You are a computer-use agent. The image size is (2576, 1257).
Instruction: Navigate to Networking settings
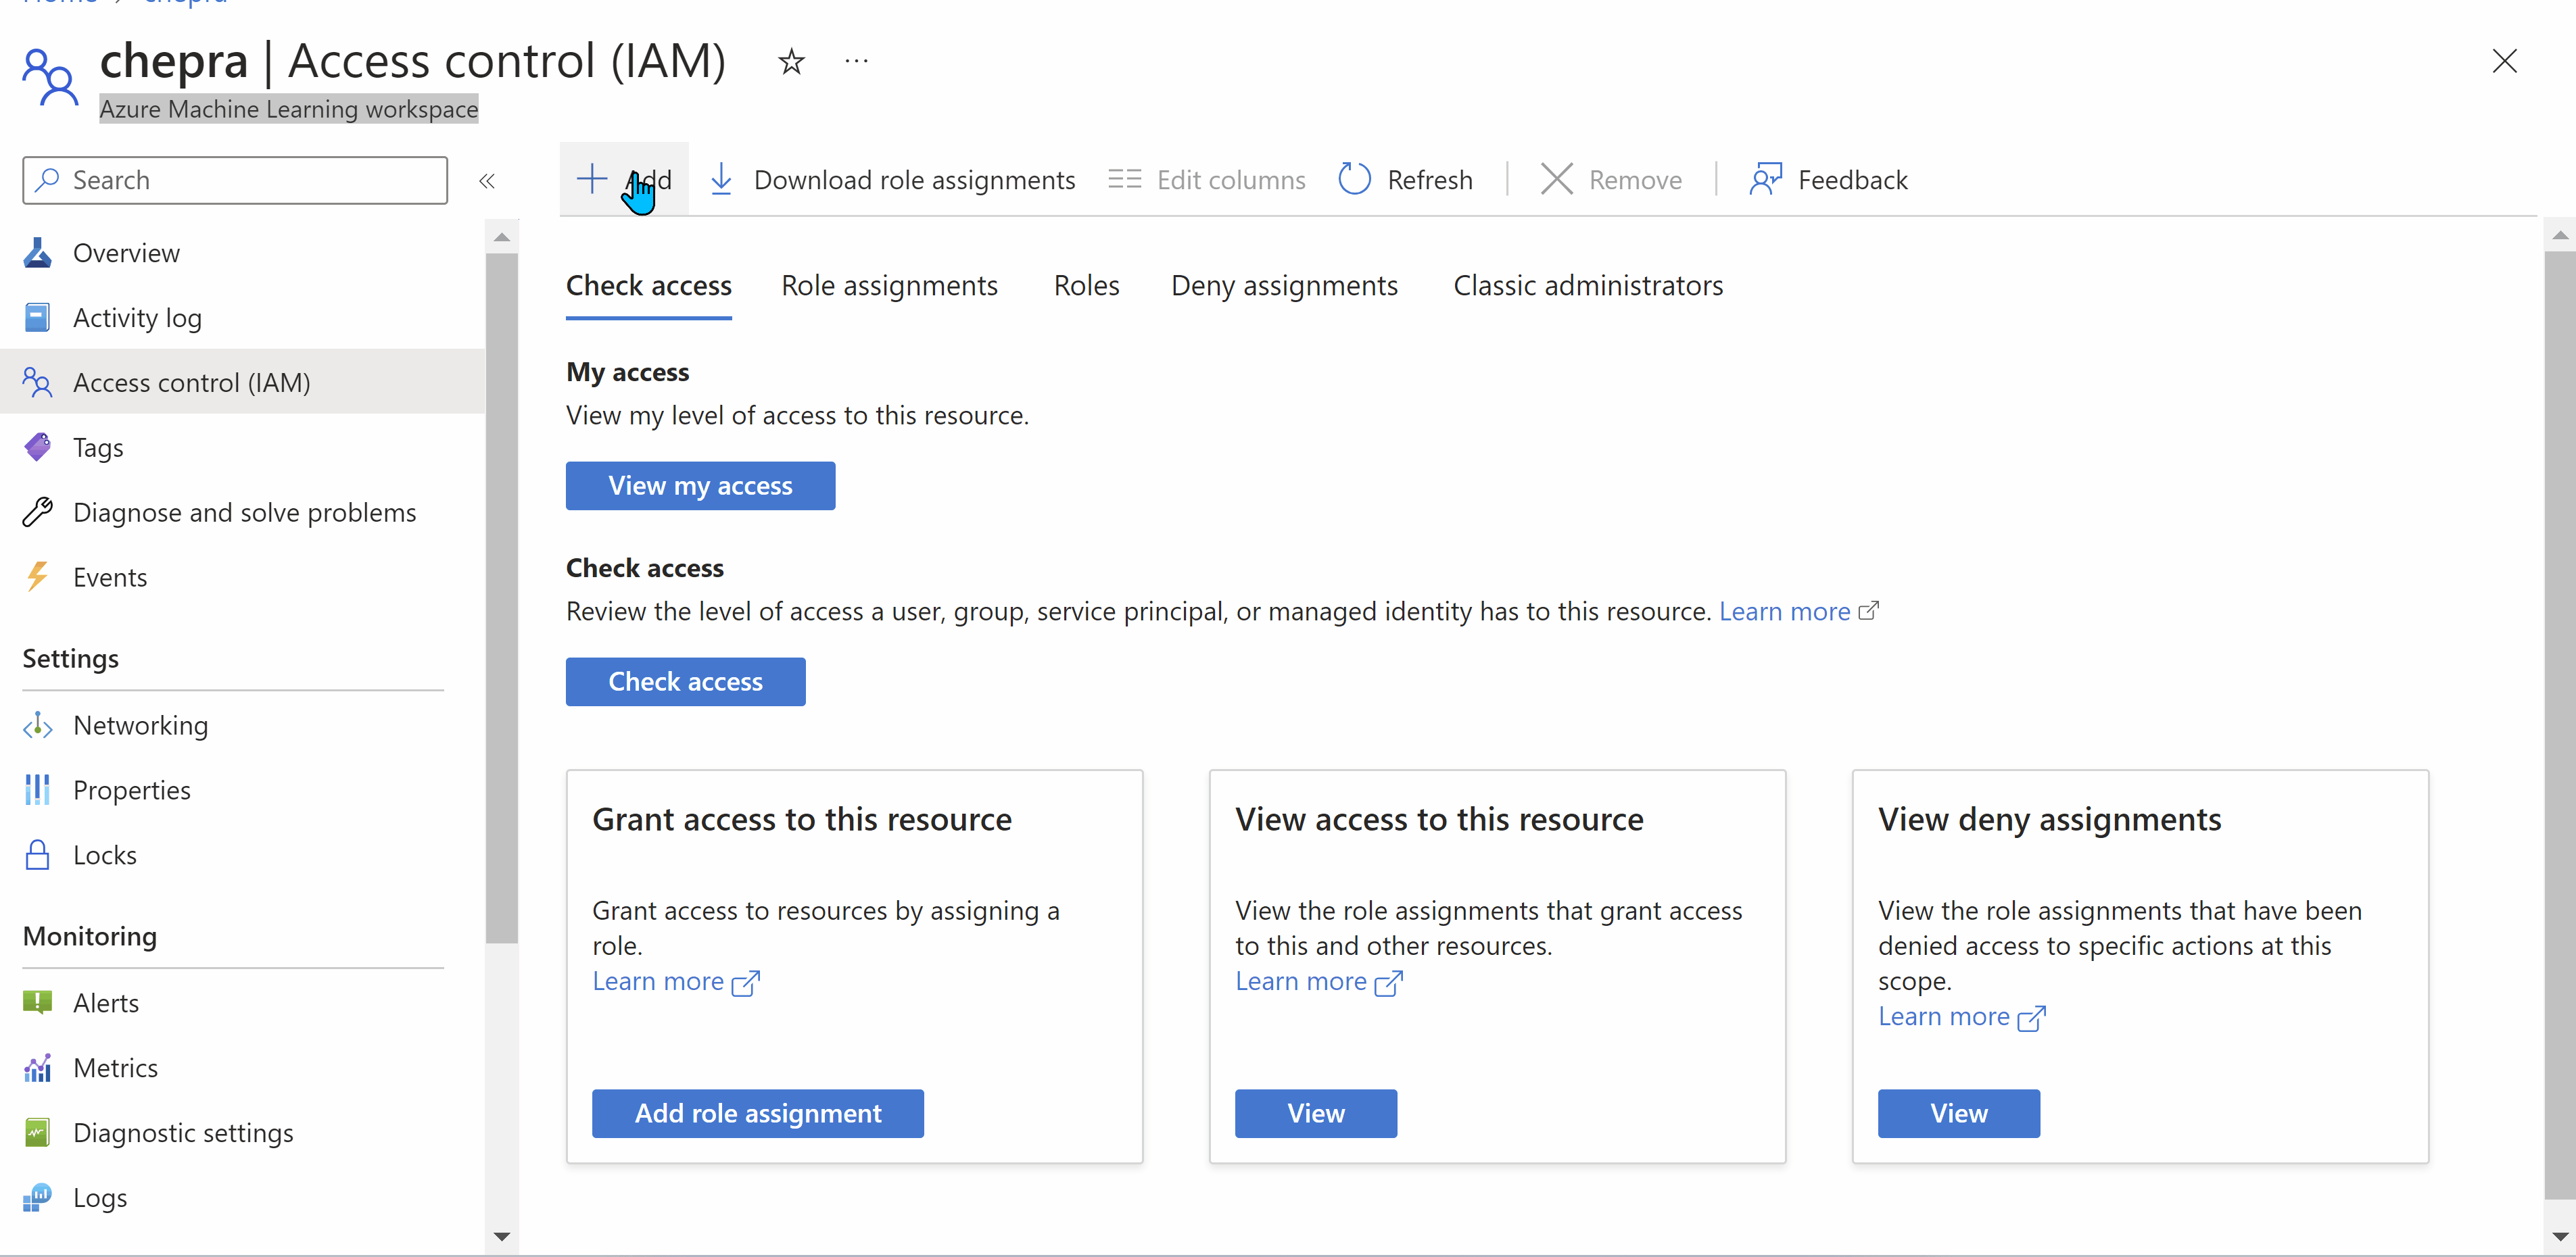140,724
